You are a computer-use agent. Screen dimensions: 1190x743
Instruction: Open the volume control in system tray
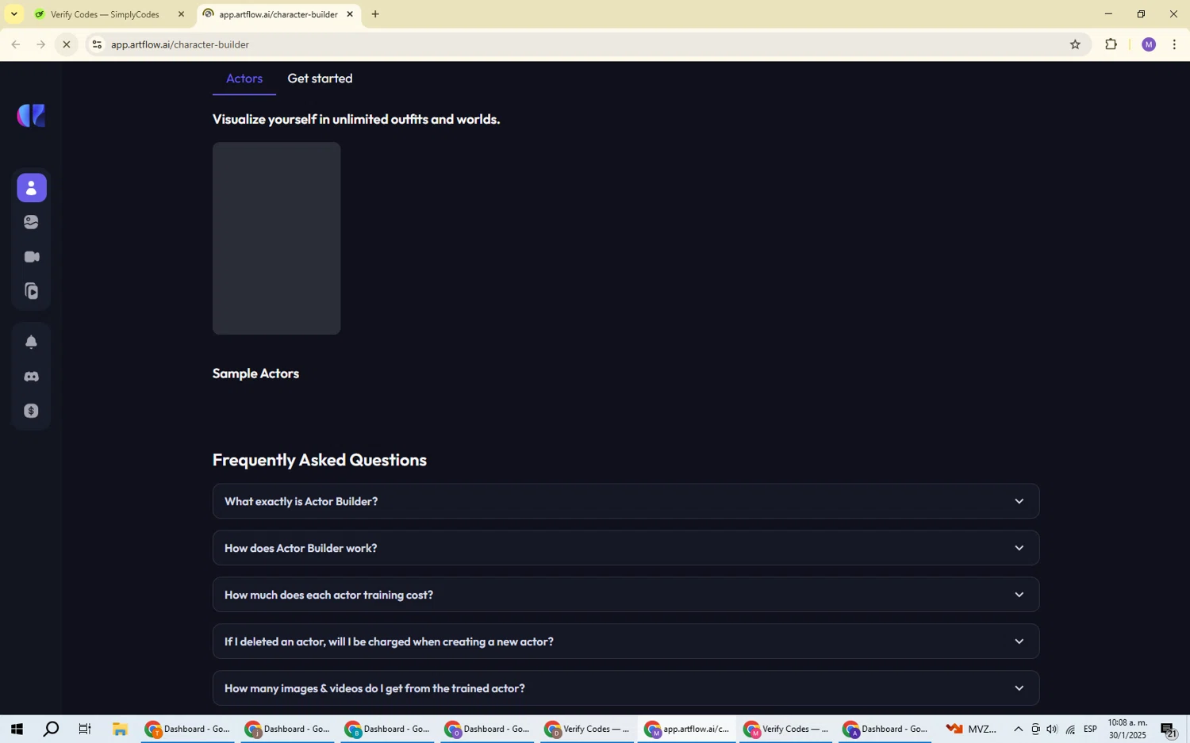(1052, 730)
